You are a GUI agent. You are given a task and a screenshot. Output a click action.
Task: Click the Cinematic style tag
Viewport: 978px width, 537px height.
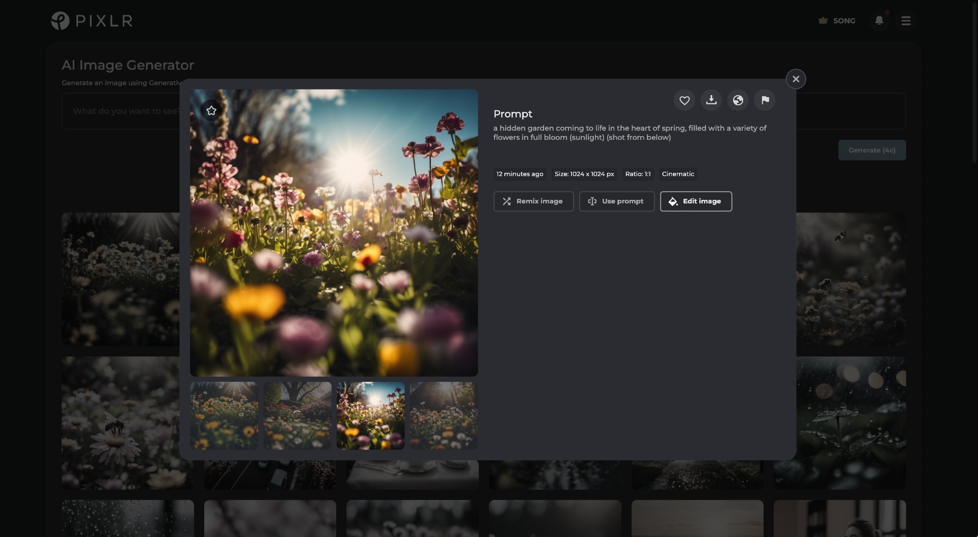pyautogui.click(x=677, y=174)
